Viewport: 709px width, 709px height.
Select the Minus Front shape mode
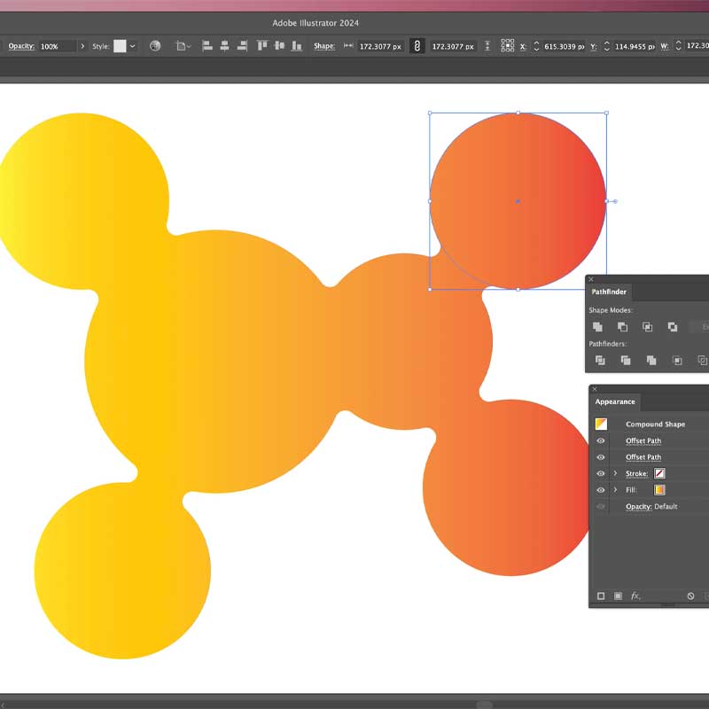623,326
